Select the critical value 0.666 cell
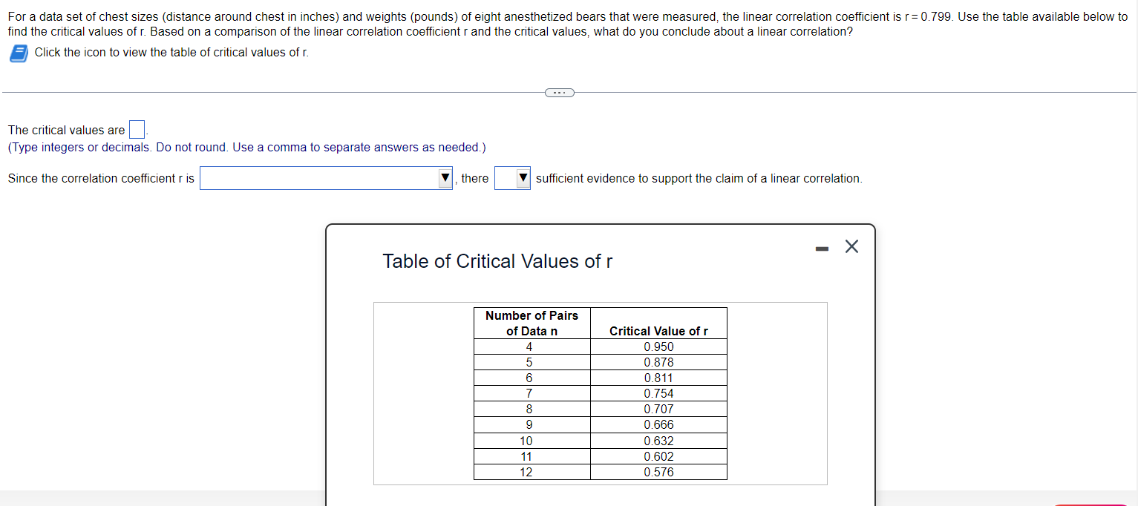The height and width of the screenshot is (506, 1138). [x=658, y=424]
